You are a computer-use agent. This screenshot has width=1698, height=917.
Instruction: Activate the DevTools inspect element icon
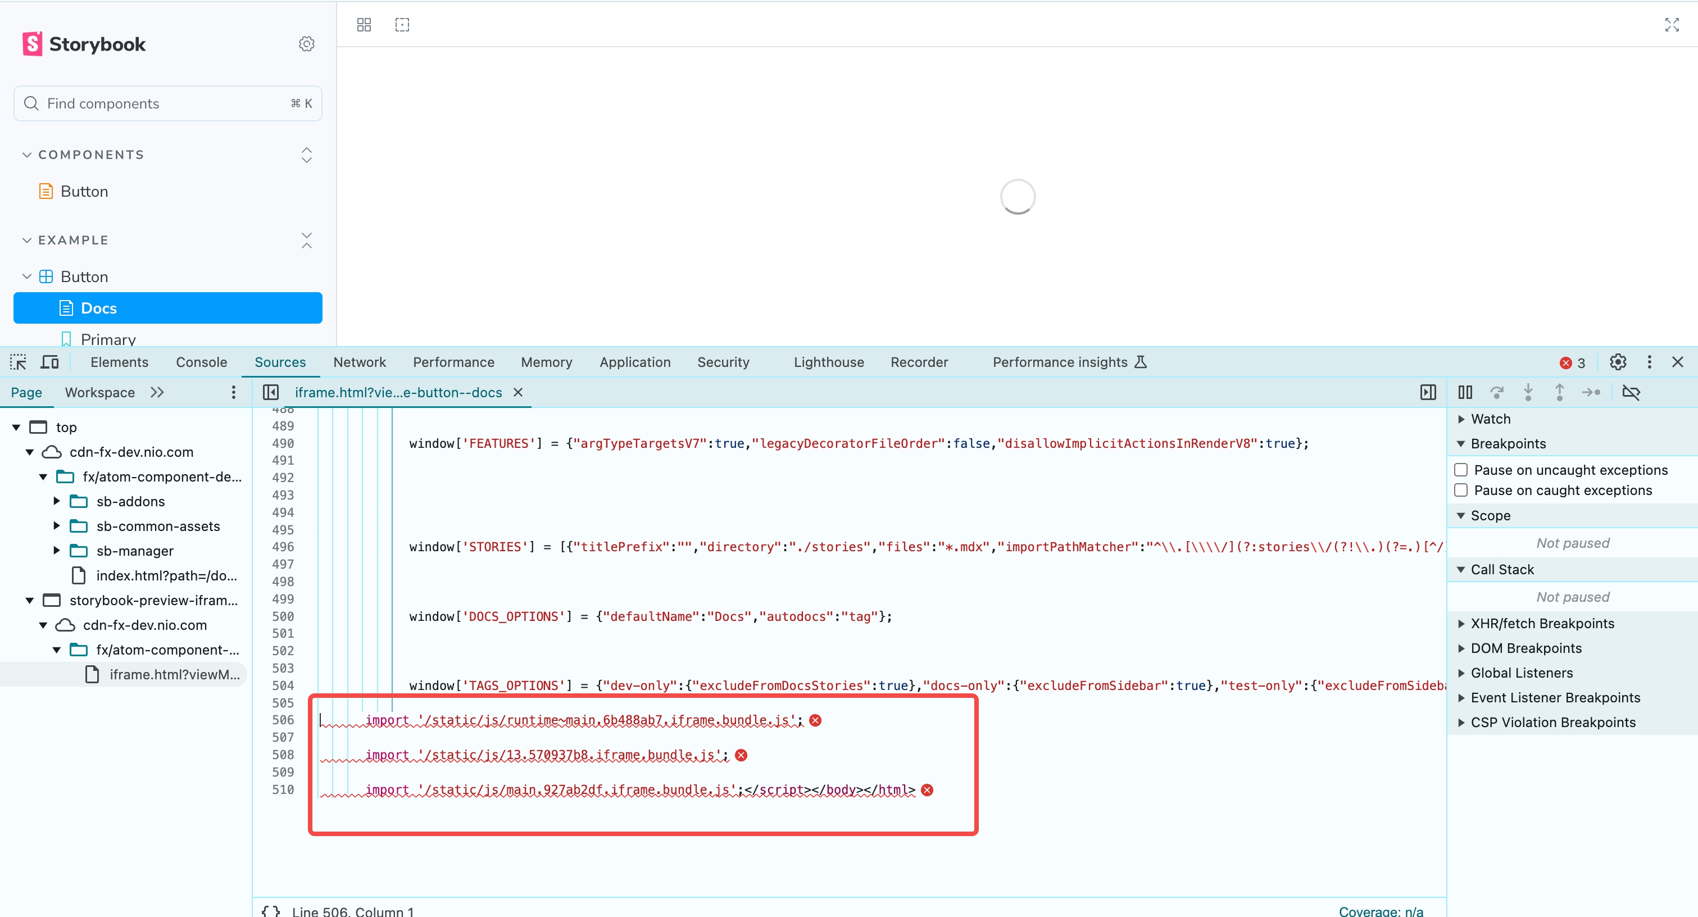[x=18, y=362]
